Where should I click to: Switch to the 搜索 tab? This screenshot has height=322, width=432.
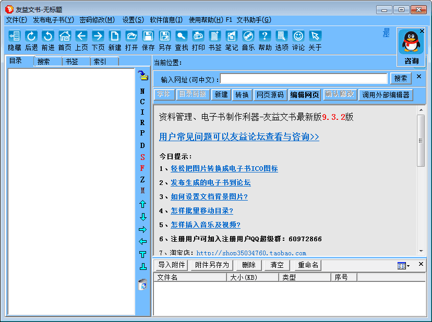44,61
